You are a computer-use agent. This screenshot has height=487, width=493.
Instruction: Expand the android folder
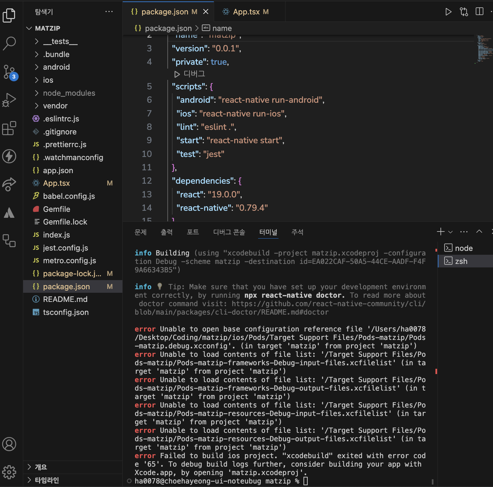pos(73,67)
